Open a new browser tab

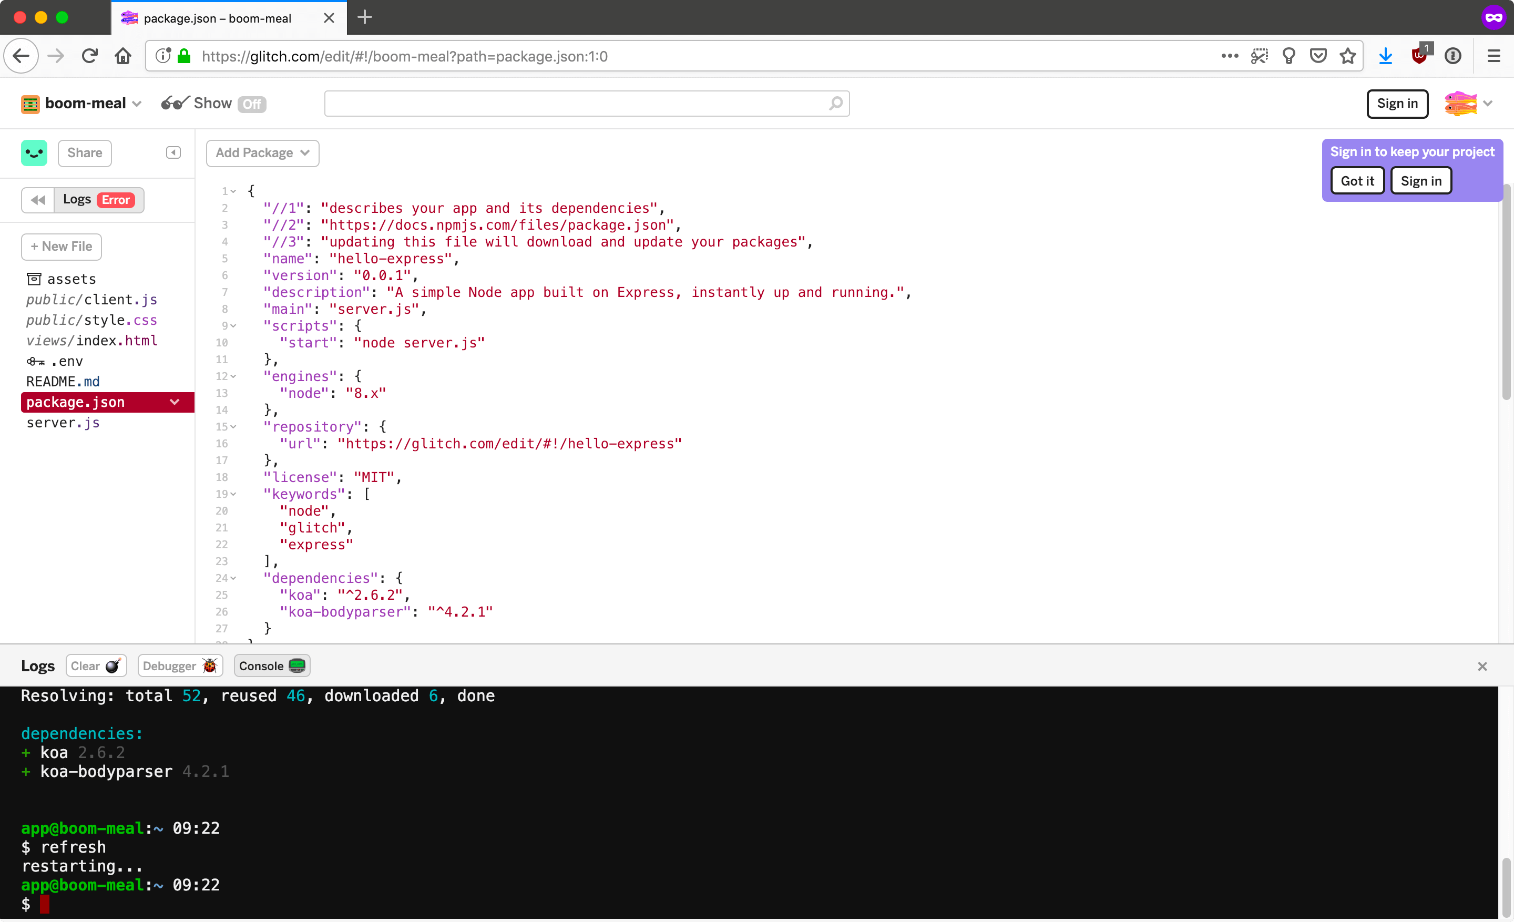[x=365, y=17]
